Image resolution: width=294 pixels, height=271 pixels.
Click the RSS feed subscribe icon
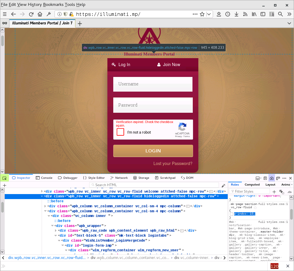(x=245, y=14)
